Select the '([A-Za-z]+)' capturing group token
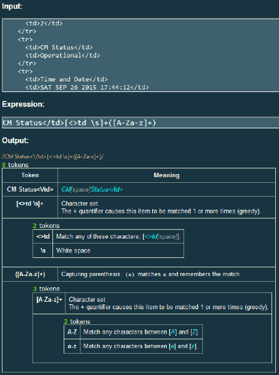279x375 pixels. click(x=30, y=274)
